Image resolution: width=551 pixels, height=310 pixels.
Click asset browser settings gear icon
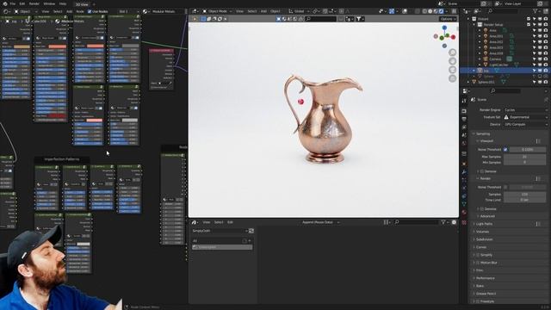pos(454,222)
